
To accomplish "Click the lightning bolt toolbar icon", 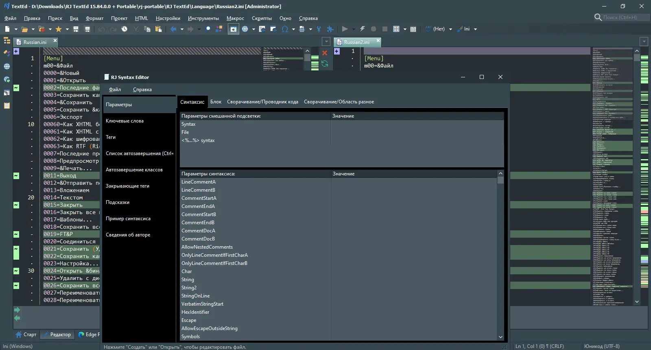I will 362,29.
